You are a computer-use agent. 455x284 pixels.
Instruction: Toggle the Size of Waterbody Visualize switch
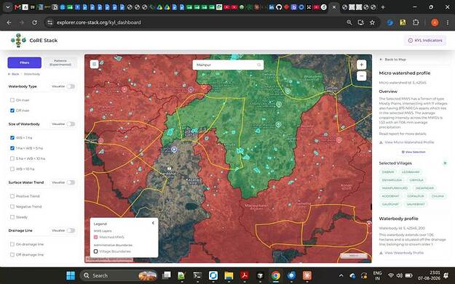click(x=71, y=124)
